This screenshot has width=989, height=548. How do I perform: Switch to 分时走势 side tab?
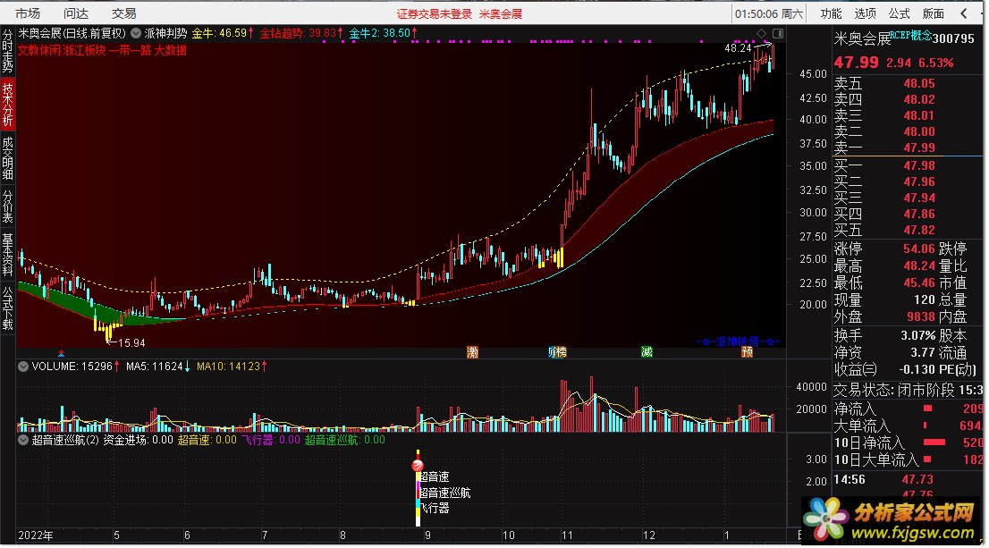click(7, 50)
